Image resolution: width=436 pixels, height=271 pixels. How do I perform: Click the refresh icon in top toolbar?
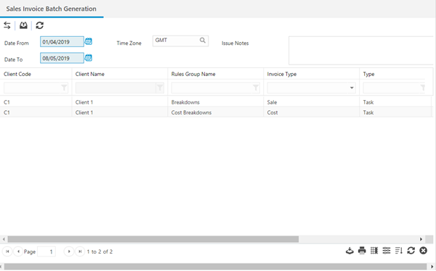pos(40,25)
